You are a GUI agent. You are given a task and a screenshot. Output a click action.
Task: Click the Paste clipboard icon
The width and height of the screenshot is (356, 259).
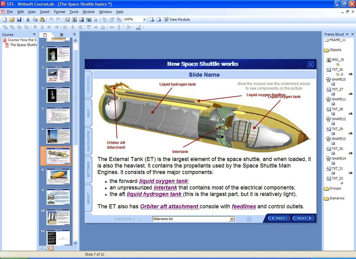(42, 19)
